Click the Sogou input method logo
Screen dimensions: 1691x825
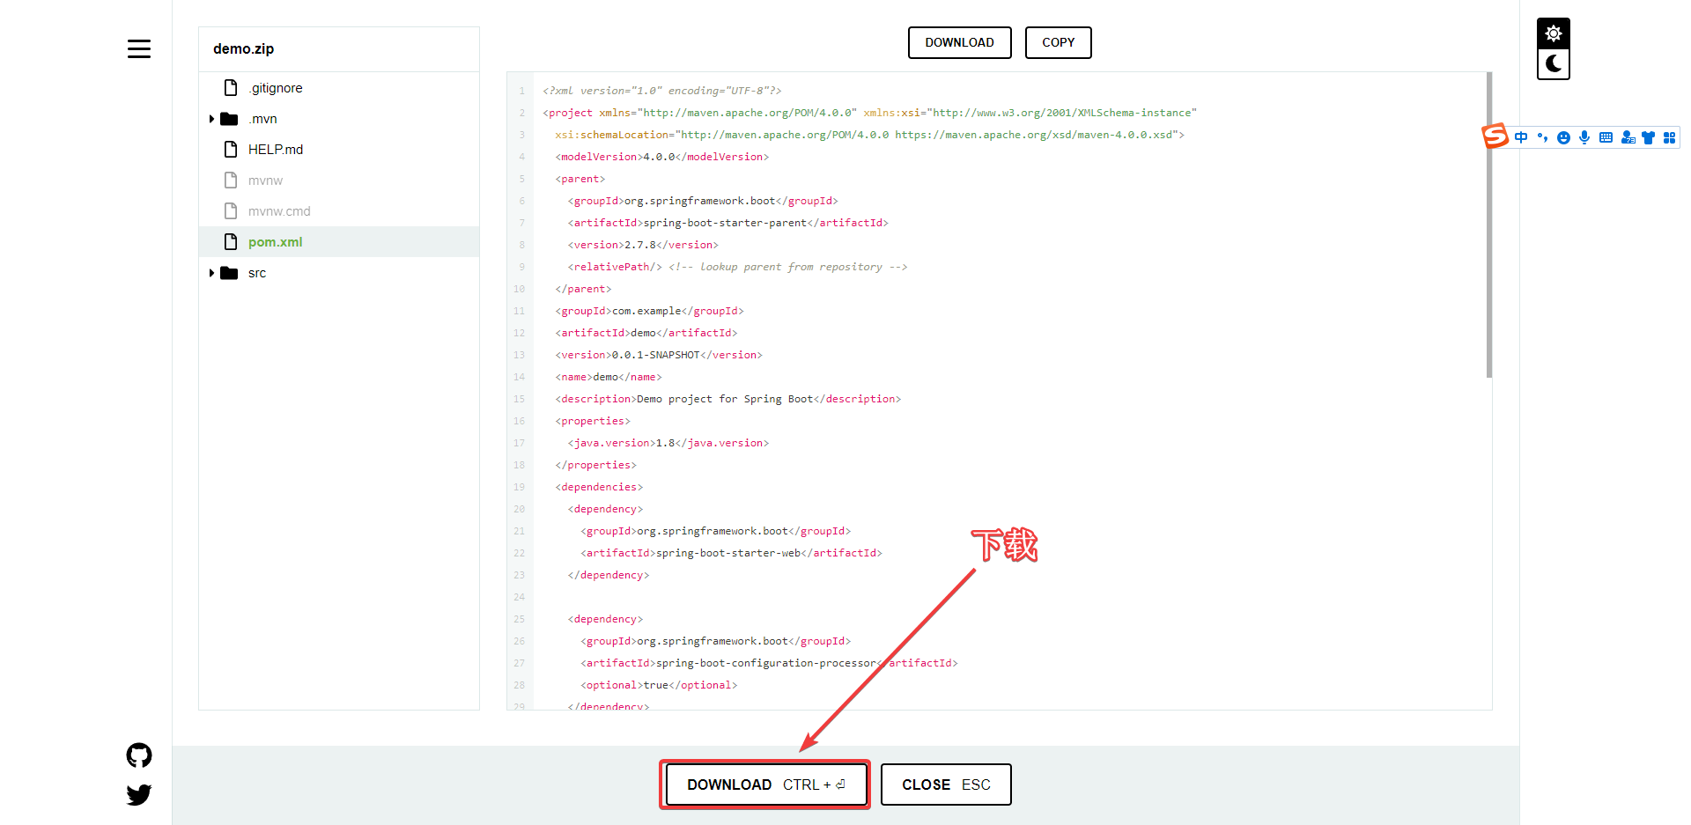coord(1495,136)
